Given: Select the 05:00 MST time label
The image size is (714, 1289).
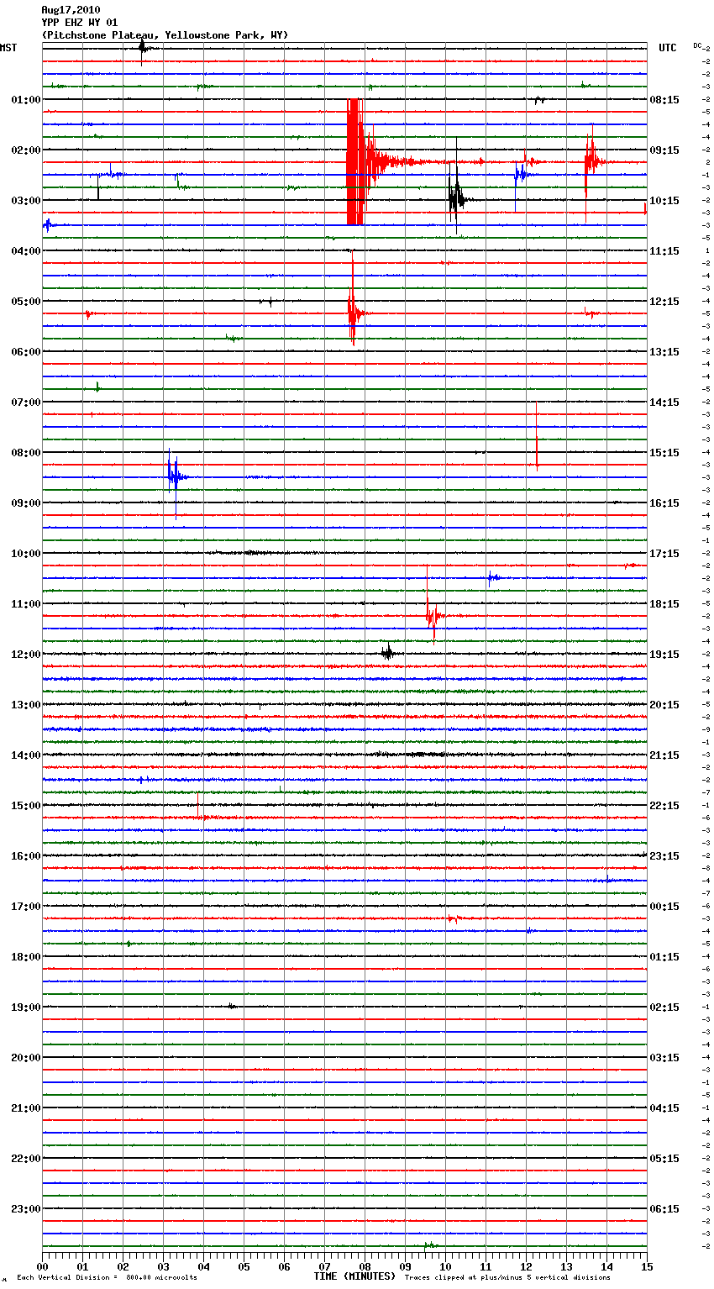Looking at the screenshot, I should coord(25,301).
